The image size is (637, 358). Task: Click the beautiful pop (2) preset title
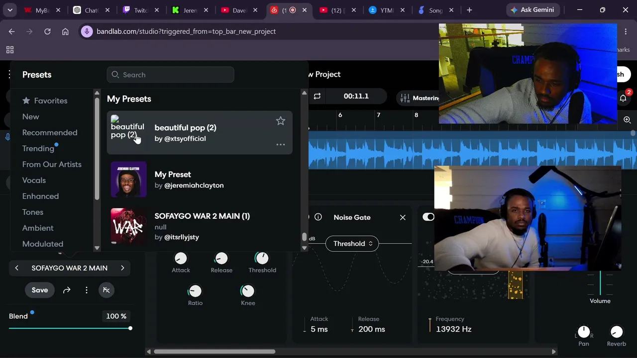tap(186, 128)
